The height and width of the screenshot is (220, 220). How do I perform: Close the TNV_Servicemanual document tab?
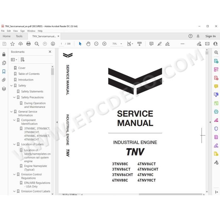58,36
